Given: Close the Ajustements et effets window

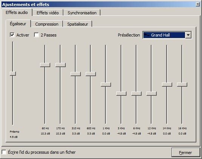Looking at the screenshot, I should 197,5.
